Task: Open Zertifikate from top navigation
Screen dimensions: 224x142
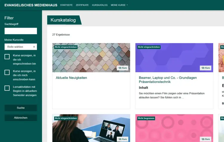Action: coord(82,5)
